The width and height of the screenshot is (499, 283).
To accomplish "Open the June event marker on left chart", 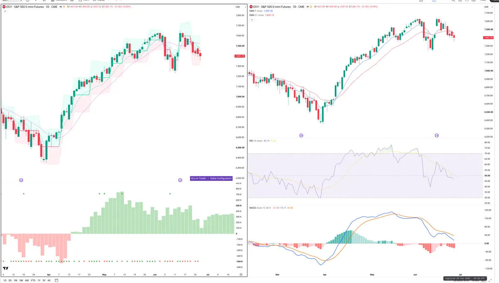I will pyautogui.click(x=180, y=180).
